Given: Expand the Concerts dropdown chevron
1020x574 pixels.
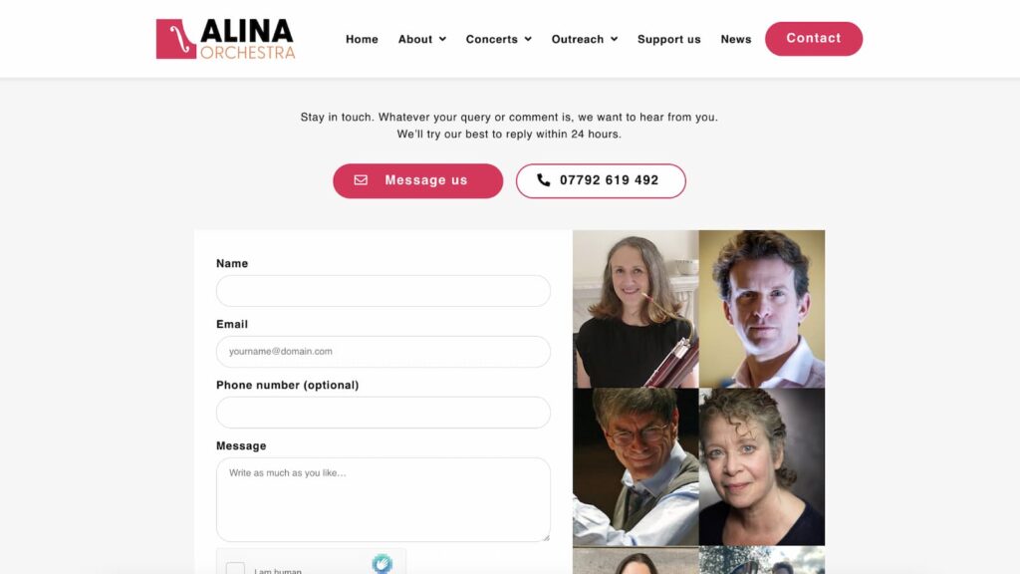Looking at the screenshot, I should click(528, 39).
